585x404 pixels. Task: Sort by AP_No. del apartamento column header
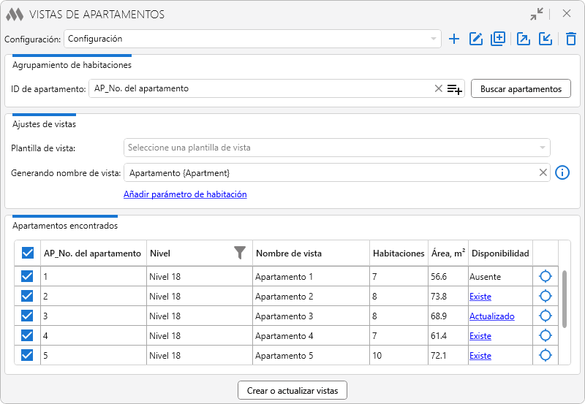coord(93,254)
